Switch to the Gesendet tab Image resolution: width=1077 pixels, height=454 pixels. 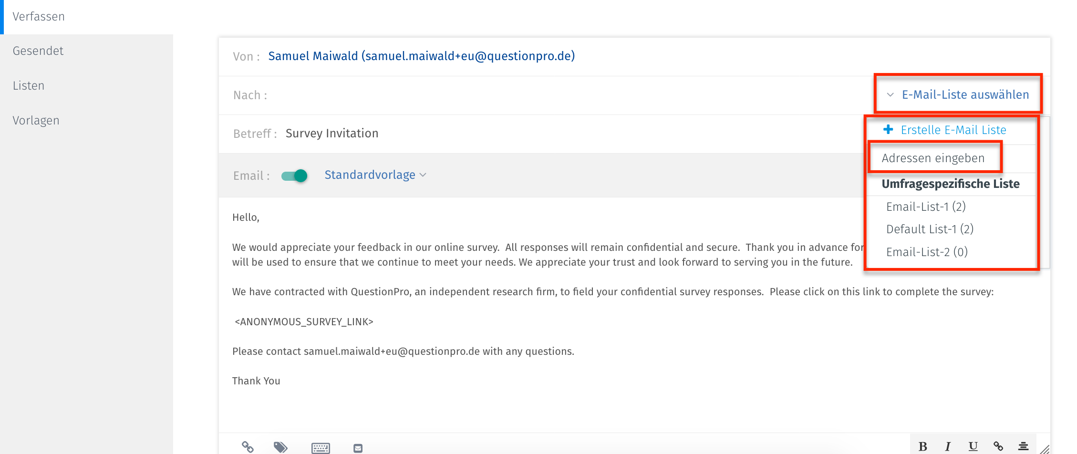pos(38,51)
